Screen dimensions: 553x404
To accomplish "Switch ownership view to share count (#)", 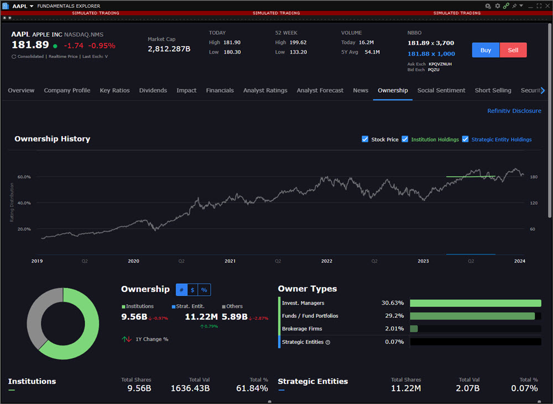I will (181, 290).
